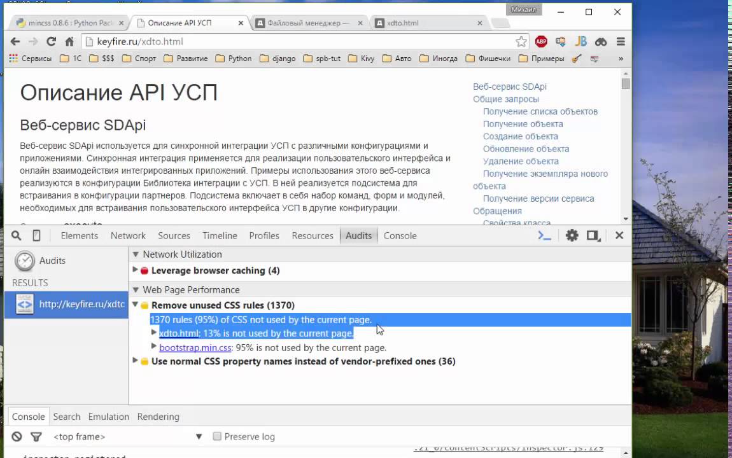Close DevTools with the X icon
The height and width of the screenshot is (458, 732).
619,235
